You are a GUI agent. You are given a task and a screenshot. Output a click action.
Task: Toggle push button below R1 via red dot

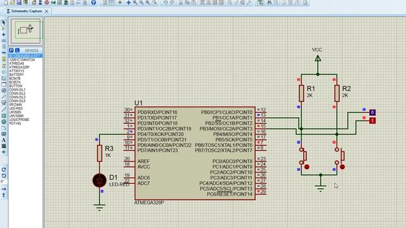307,167
